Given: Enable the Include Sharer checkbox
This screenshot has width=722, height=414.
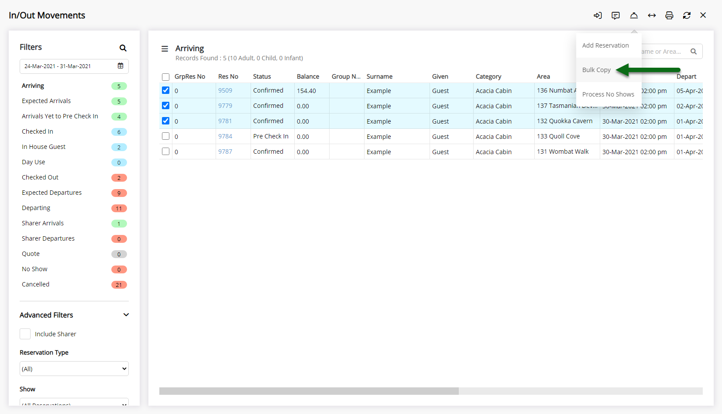Looking at the screenshot, I should pyautogui.click(x=25, y=334).
